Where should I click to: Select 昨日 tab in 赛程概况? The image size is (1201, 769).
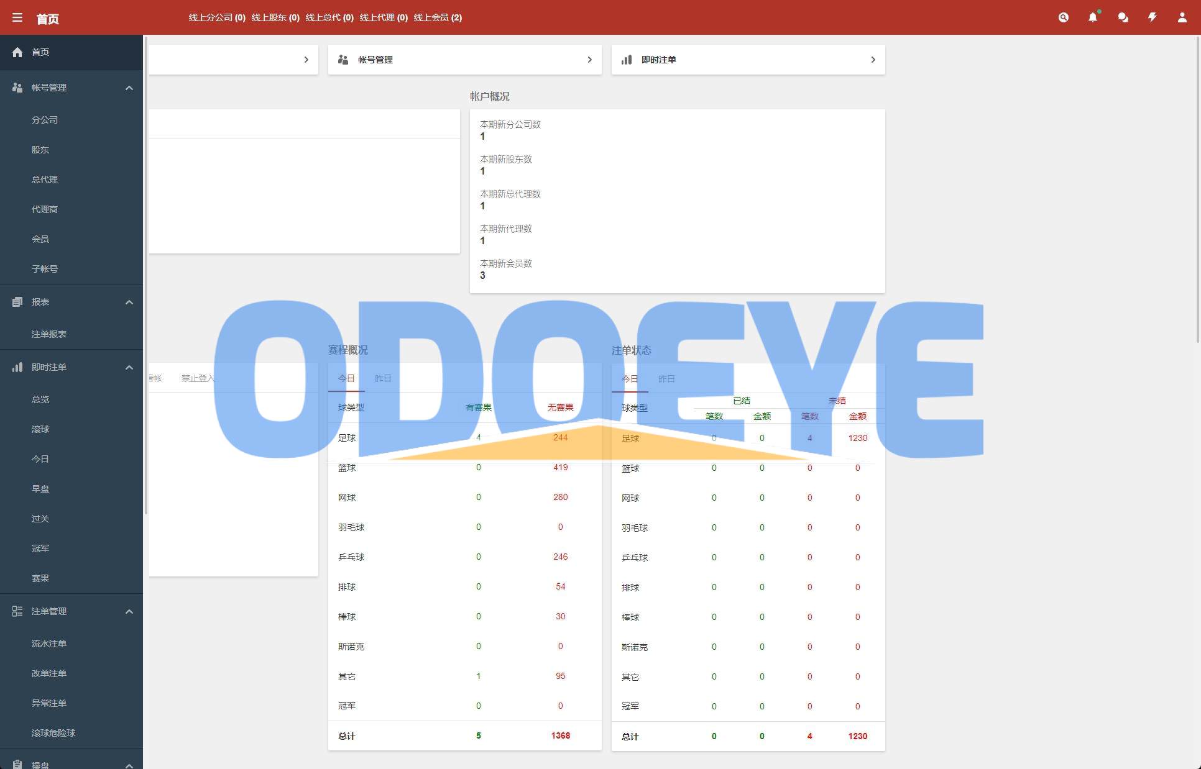coord(383,378)
